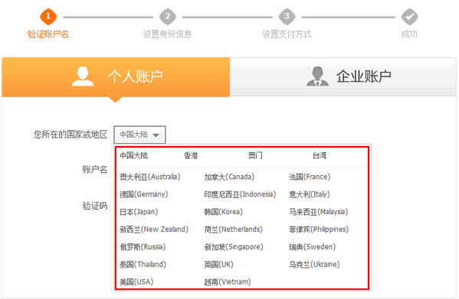Click the checkmark success step badge
The image size is (459, 299).
click(x=409, y=16)
